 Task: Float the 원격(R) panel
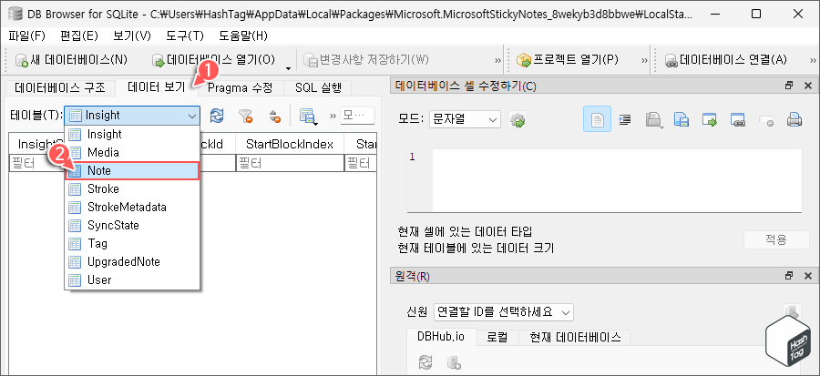click(x=790, y=276)
